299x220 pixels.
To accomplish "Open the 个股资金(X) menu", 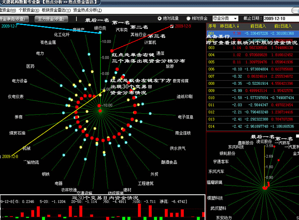I will pos(29,10).
